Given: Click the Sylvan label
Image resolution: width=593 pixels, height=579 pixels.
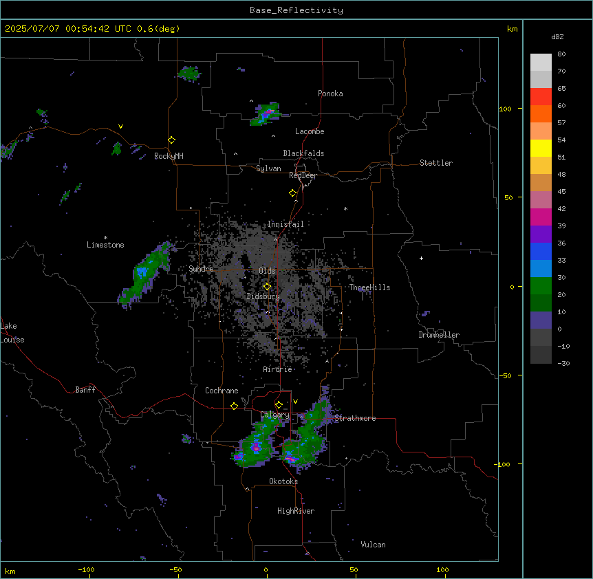Looking at the screenshot, I should pos(268,168).
